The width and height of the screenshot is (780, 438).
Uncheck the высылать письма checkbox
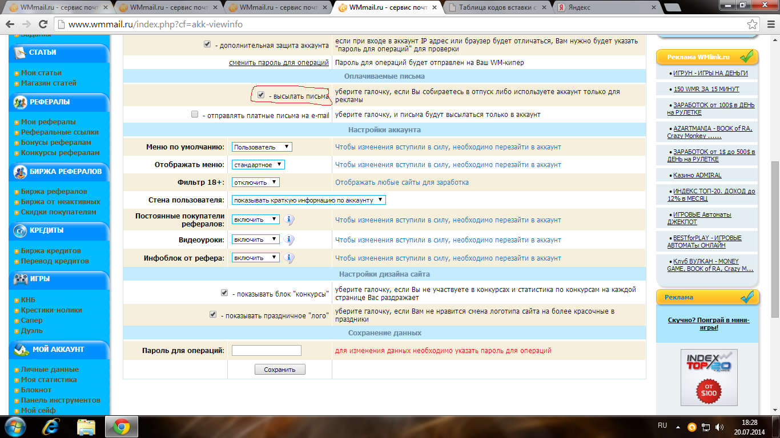261,95
